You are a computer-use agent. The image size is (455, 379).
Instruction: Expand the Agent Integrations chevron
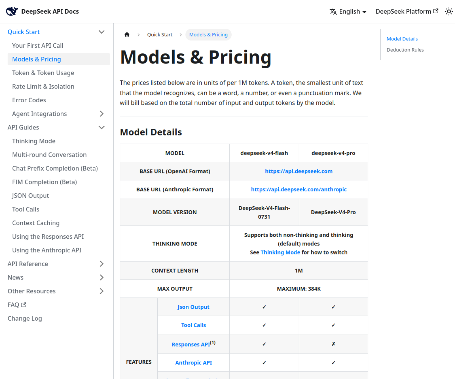[101, 114]
